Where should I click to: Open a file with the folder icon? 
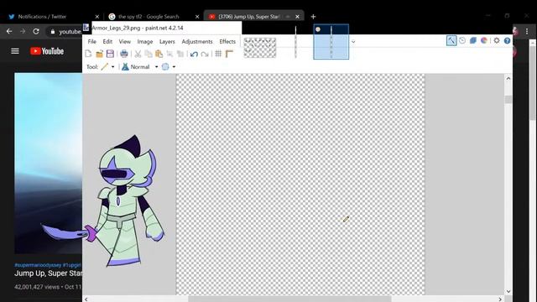coord(99,54)
